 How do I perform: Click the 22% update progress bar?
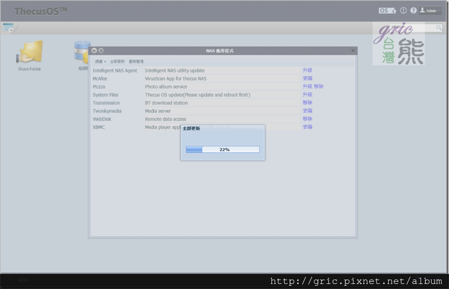223,150
